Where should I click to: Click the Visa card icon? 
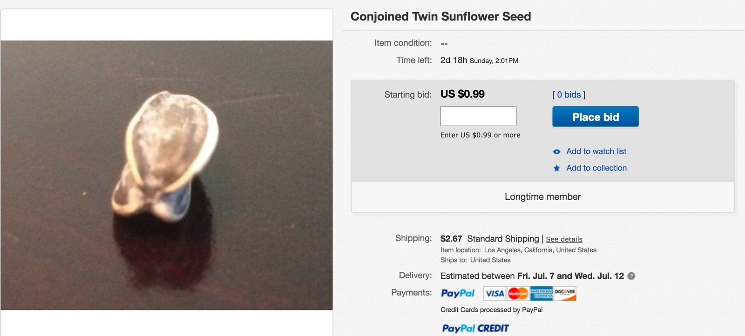tap(494, 294)
